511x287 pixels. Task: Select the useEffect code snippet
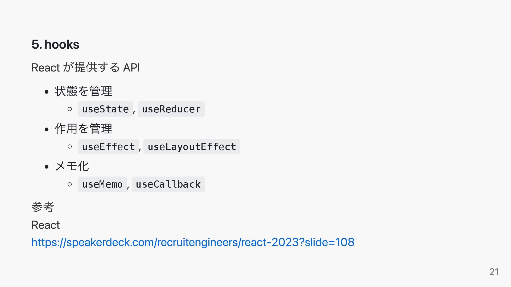point(108,147)
